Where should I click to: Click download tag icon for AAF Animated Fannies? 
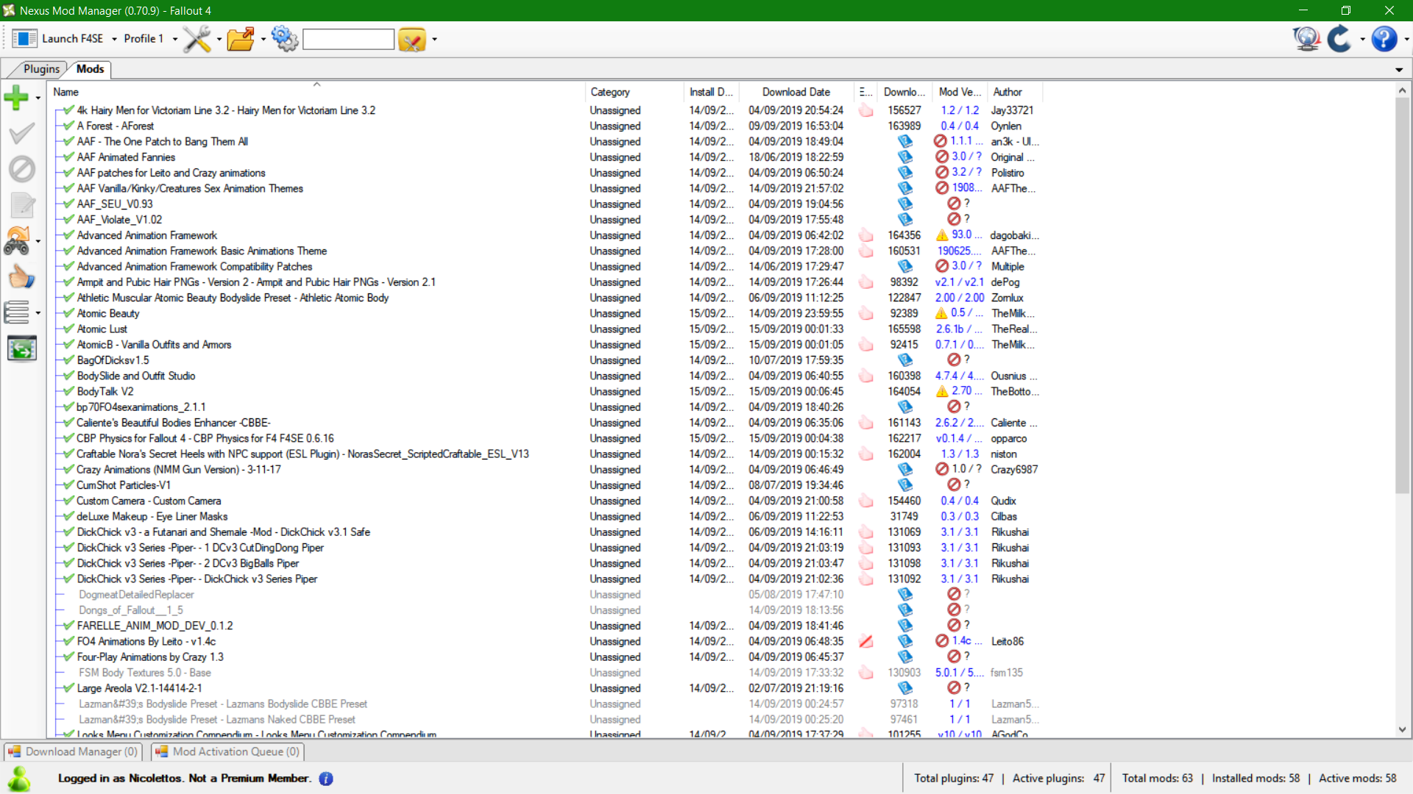click(x=904, y=157)
